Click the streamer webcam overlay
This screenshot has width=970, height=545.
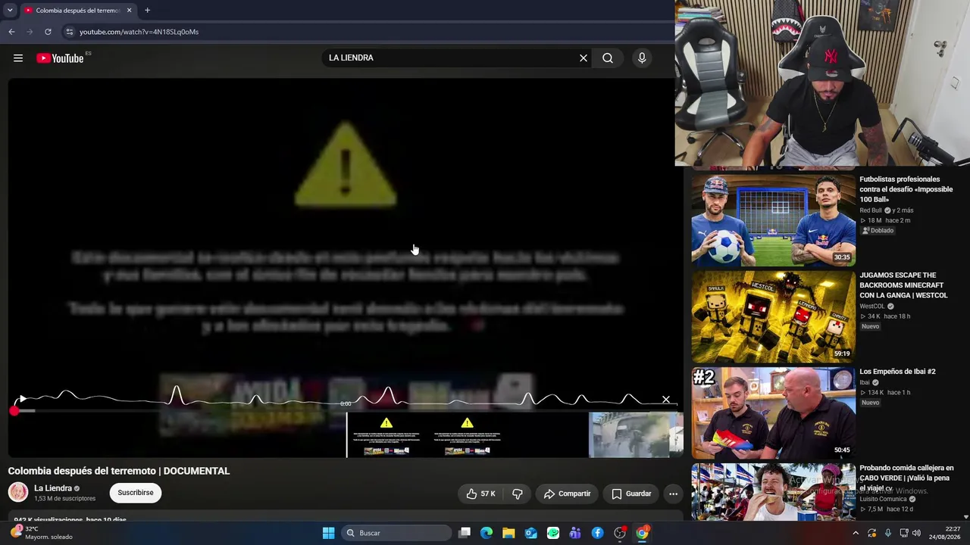[822, 83]
